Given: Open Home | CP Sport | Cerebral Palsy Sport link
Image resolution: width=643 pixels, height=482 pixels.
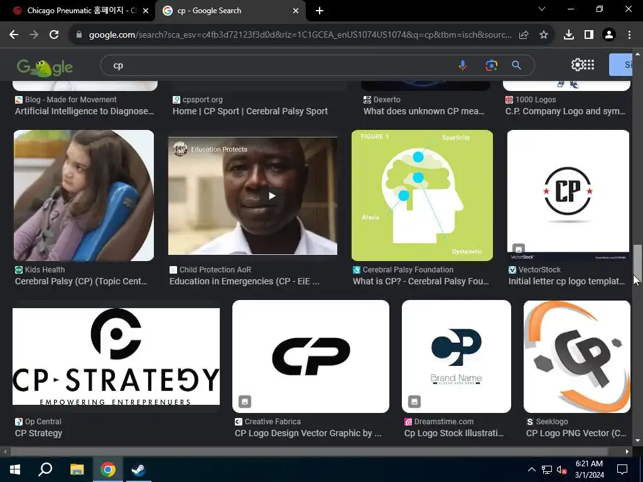Looking at the screenshot, I should (x=250, y=111).
